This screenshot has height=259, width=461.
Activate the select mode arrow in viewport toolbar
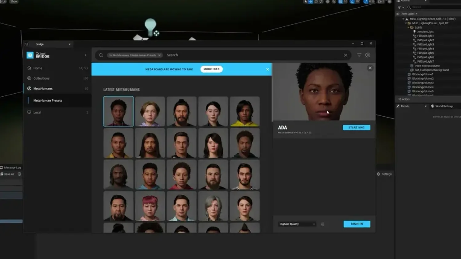click(305, 2)
